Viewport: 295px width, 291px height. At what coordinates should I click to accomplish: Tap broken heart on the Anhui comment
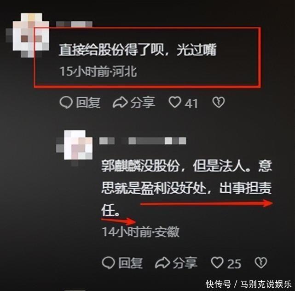(x=261, y=262)
